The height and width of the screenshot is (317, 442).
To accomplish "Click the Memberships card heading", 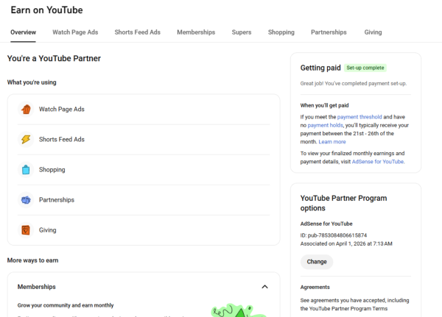I will coord(37,287).
